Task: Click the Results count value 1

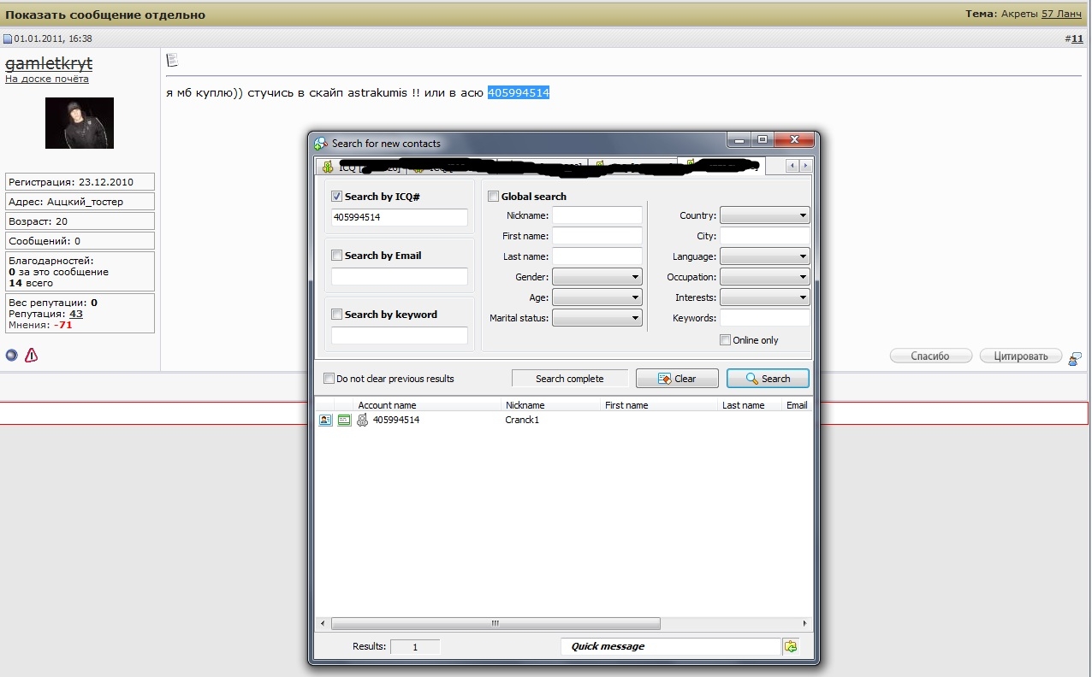Action: pos(415,647)
